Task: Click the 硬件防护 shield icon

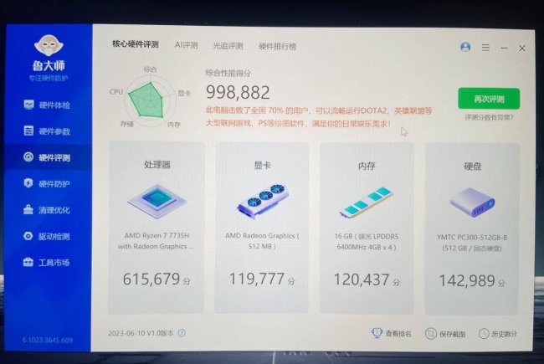Action: pyautogui.click(x=28, y=183)
